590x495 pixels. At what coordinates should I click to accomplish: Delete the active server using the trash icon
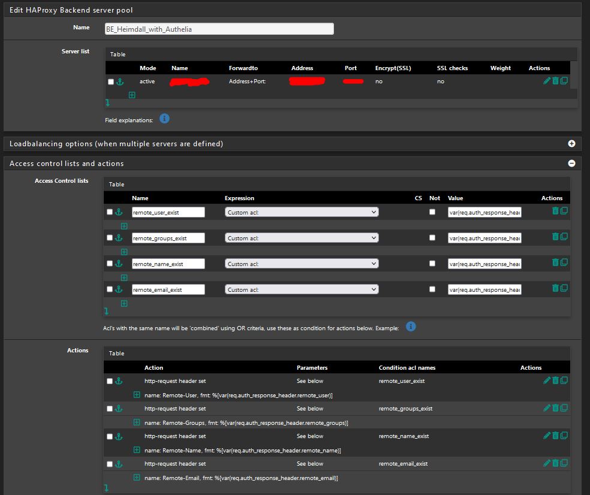pyautogui.click(x=555, y=80)
